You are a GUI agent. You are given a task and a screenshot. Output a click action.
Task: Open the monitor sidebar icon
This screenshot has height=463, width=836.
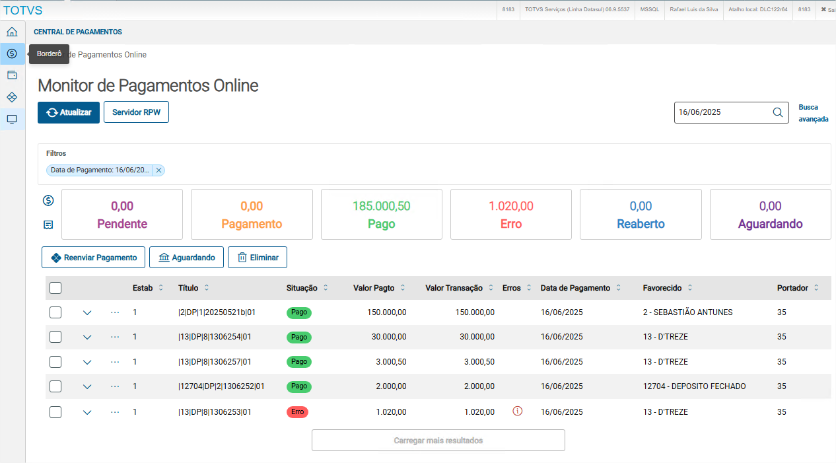coord(12,119)
